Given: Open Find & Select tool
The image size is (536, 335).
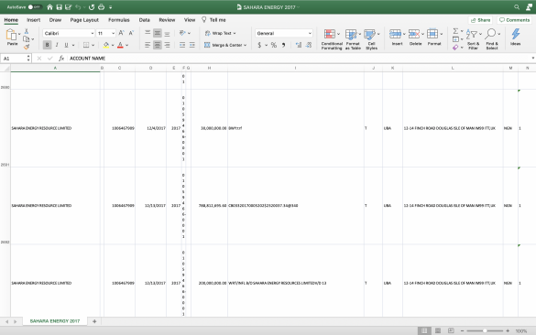Looking at the screenshot, I should 490,34.
